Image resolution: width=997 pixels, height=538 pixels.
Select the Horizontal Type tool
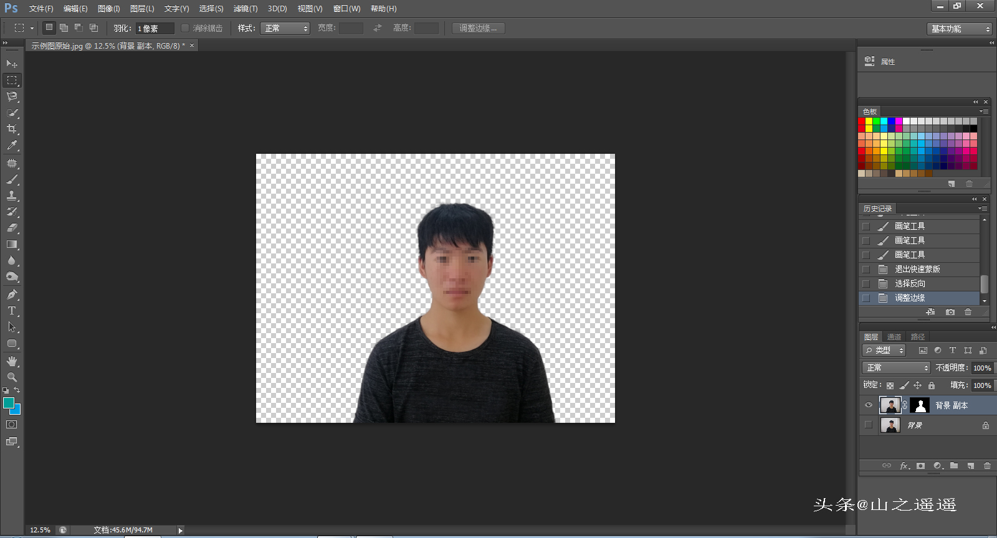[11, 311]
